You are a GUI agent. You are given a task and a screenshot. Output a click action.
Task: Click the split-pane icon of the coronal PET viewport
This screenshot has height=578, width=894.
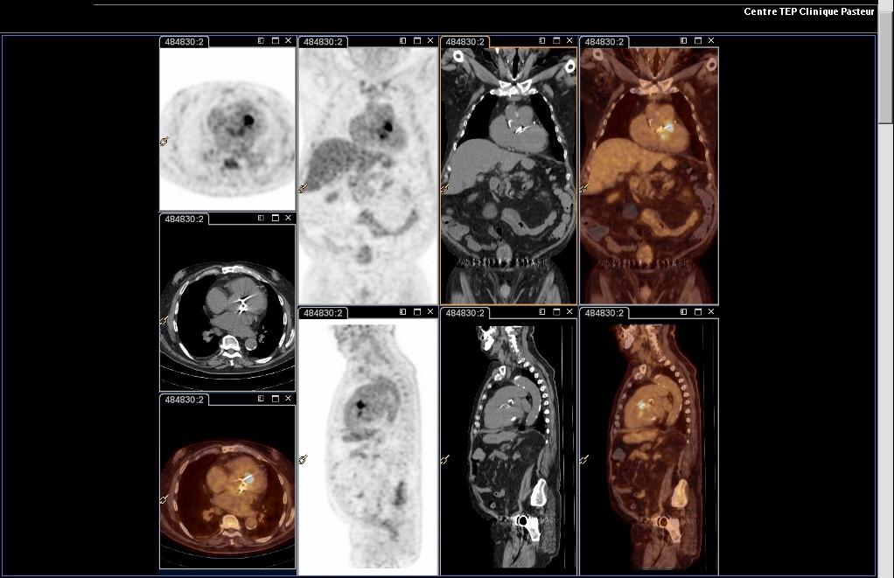[x=403, y=41]
